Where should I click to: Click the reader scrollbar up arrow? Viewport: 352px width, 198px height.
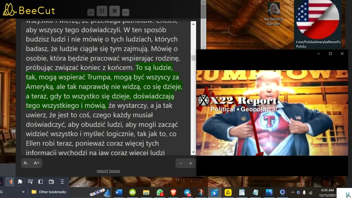point(193,24)
